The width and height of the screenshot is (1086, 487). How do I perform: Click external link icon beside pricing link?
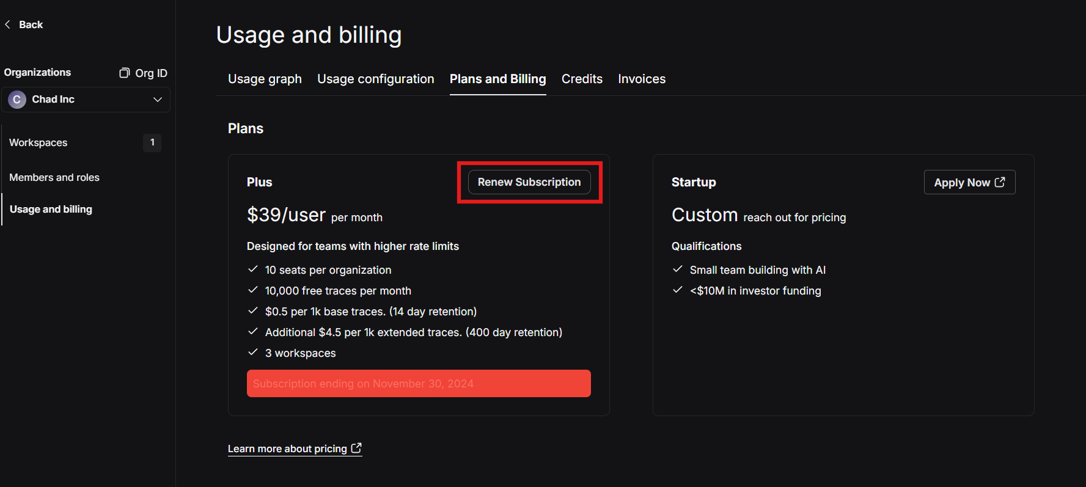tap(356, 448)
